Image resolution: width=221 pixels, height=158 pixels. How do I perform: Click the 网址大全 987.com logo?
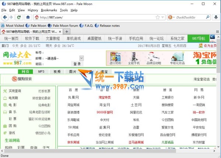tap(17, 58)
